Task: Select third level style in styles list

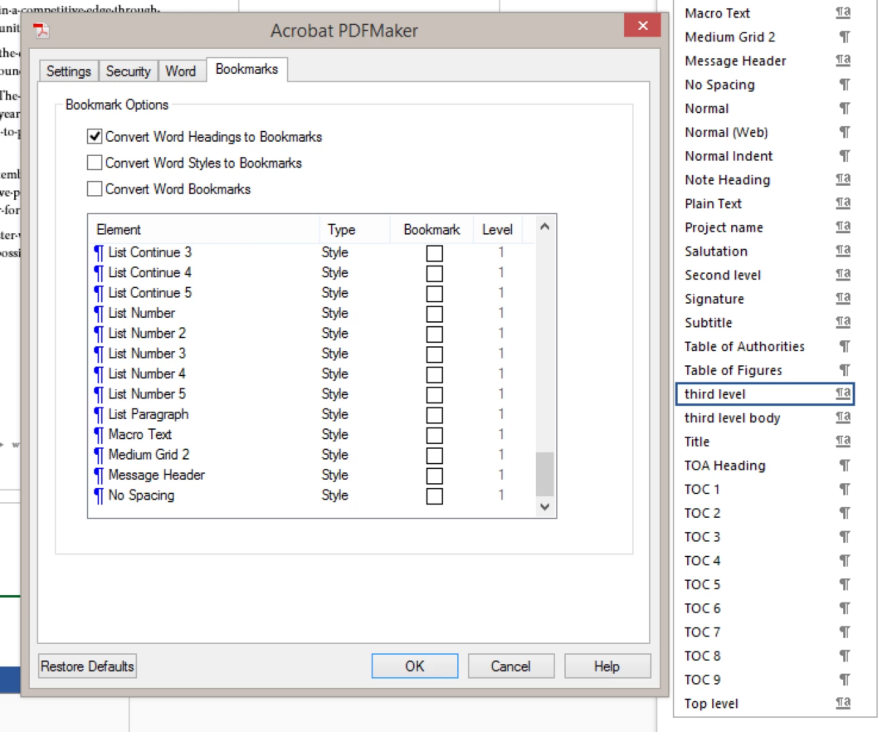Action: point(765,394)
